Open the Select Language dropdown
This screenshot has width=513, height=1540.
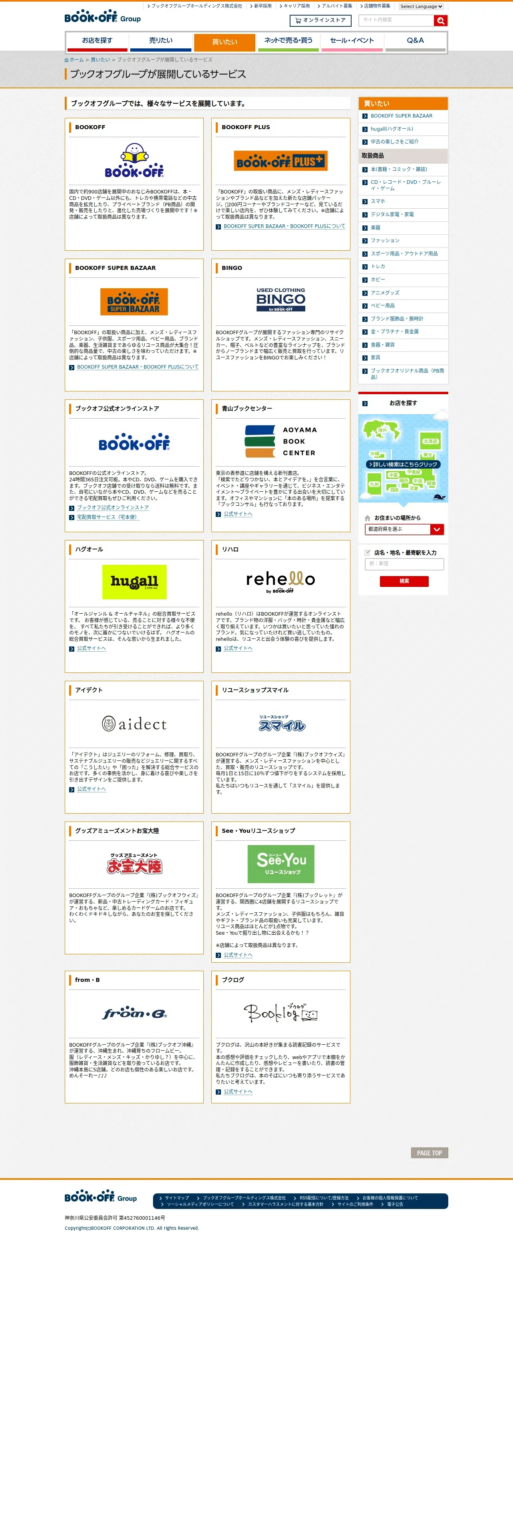point(422,6)
